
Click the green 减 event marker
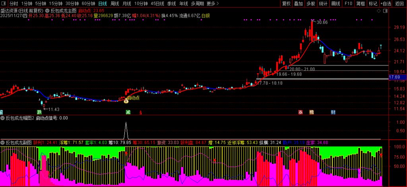(128, 113)
